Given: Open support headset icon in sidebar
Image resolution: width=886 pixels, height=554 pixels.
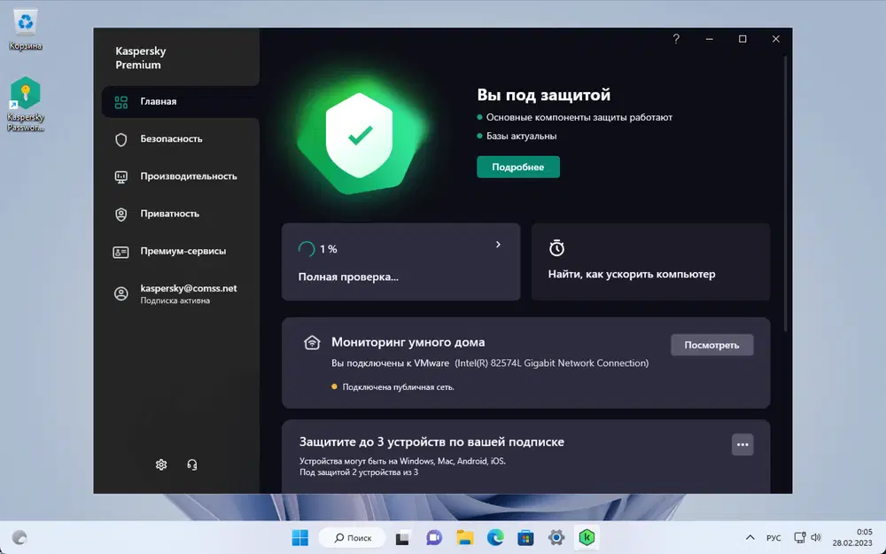Looking at the screenshot, I should [192, 464].
